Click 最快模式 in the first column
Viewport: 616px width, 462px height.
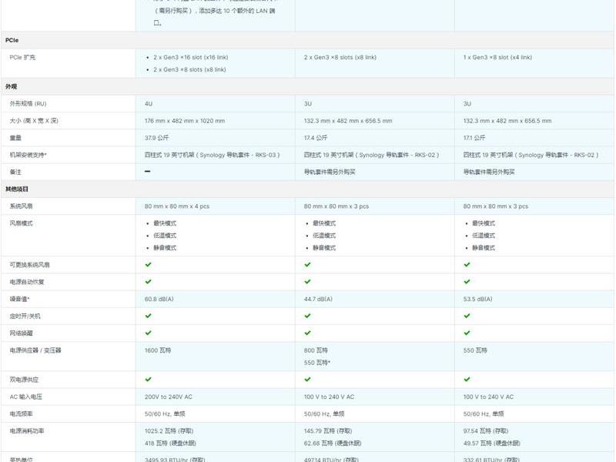click(x=165, y=223)
